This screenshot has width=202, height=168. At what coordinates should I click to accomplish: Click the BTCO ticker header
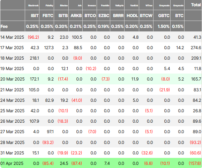pyautogui.click(x=90, y=16)
